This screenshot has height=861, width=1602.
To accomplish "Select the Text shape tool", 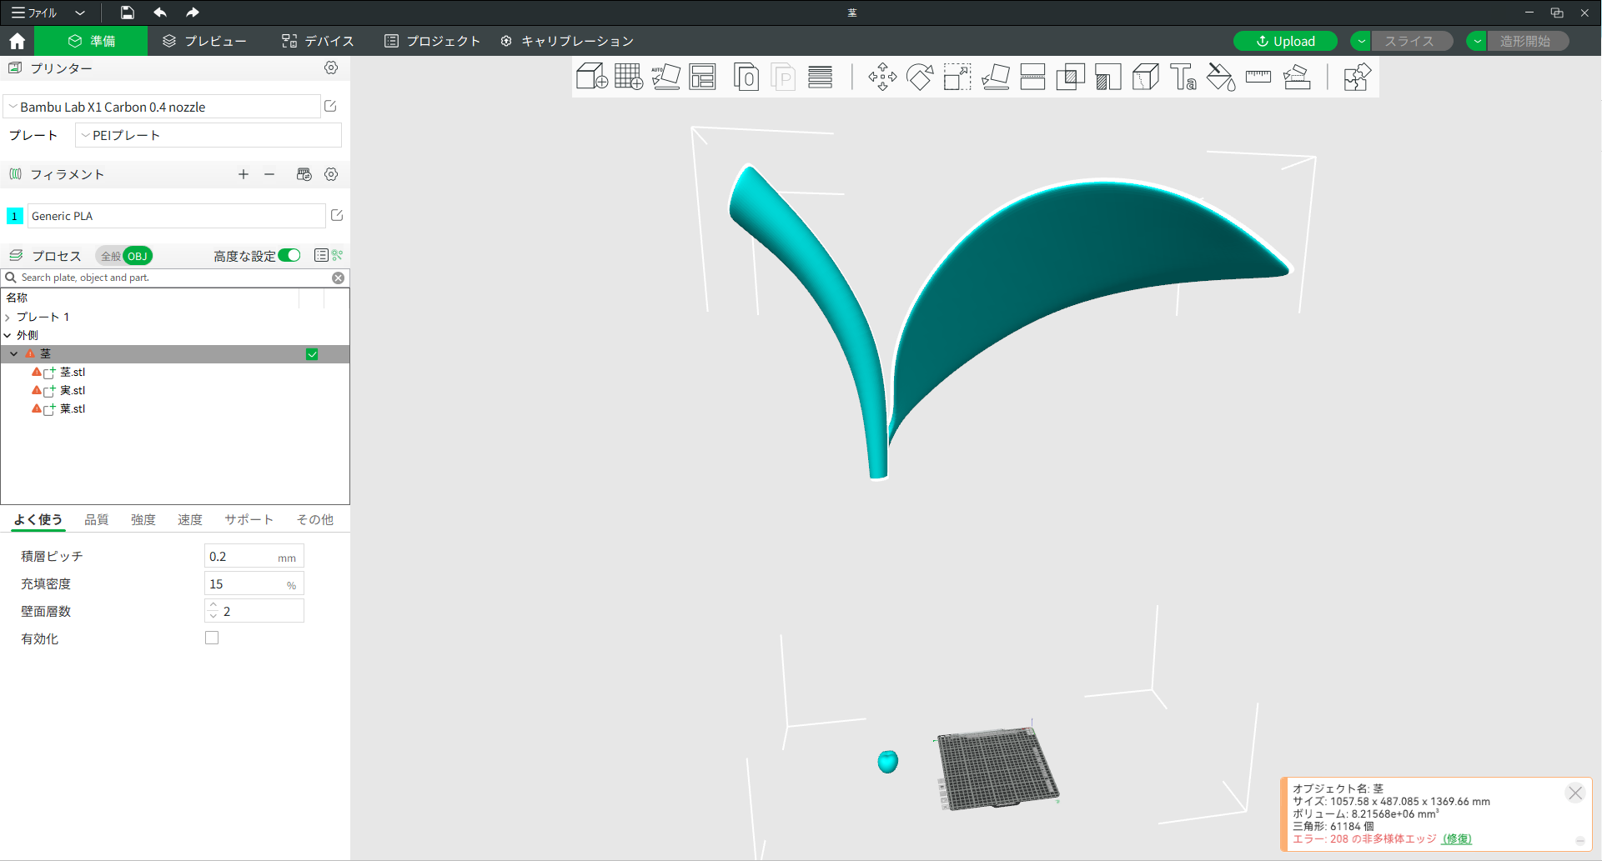I will point(1183,78).
